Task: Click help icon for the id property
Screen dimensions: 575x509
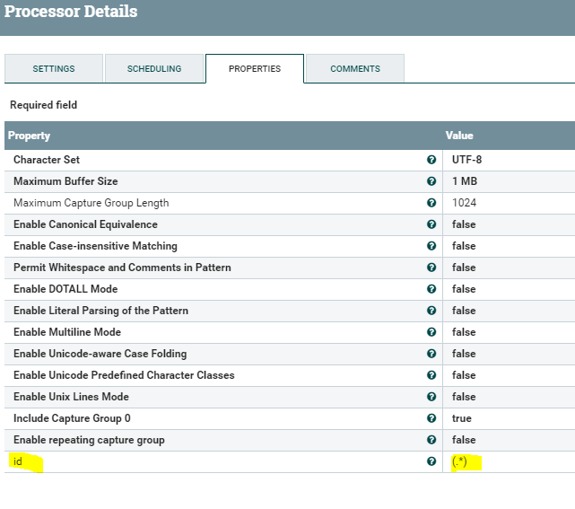Action: (x=431, y=461)
